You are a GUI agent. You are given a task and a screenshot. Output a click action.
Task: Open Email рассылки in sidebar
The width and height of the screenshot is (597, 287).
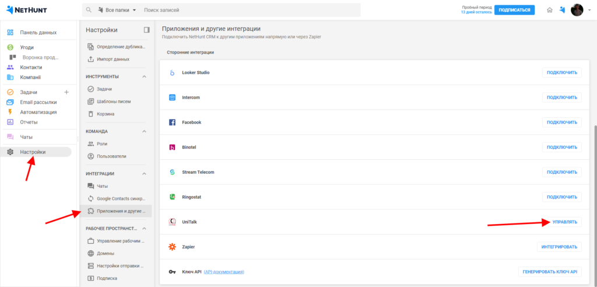pos(38,102)
